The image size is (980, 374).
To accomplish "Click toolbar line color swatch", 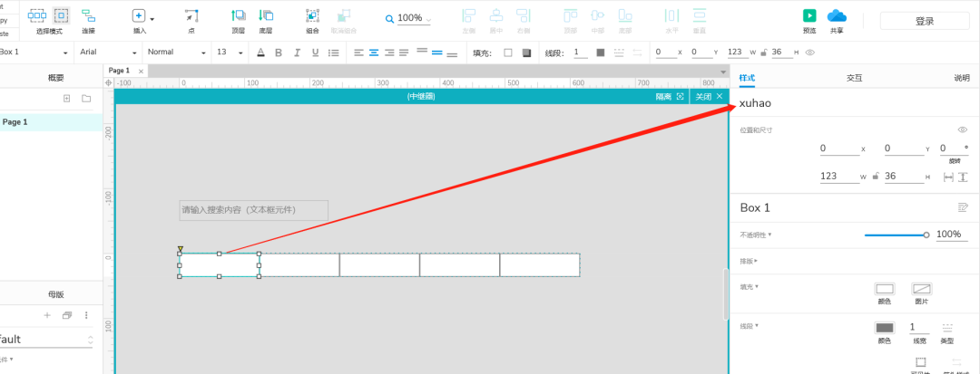I will (x=601, y=53).
